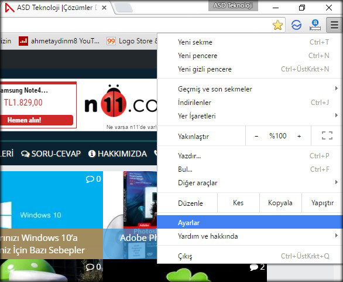The image size is (343, 282).
Task: Open Yeni gizli pencere
Action: 250,69
